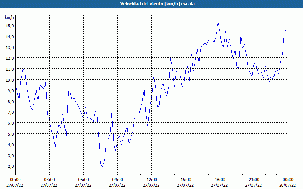Click the '12:00' time axis label
Viewport: 303px width, 189px height.
152,180
